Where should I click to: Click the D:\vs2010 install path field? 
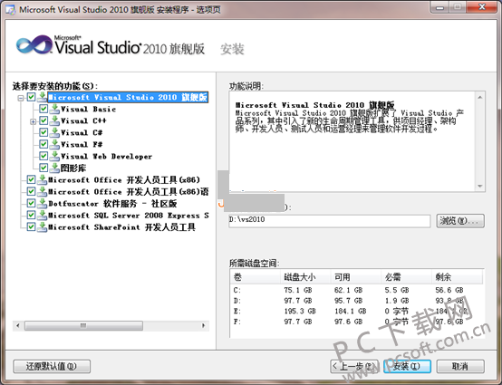330,221
